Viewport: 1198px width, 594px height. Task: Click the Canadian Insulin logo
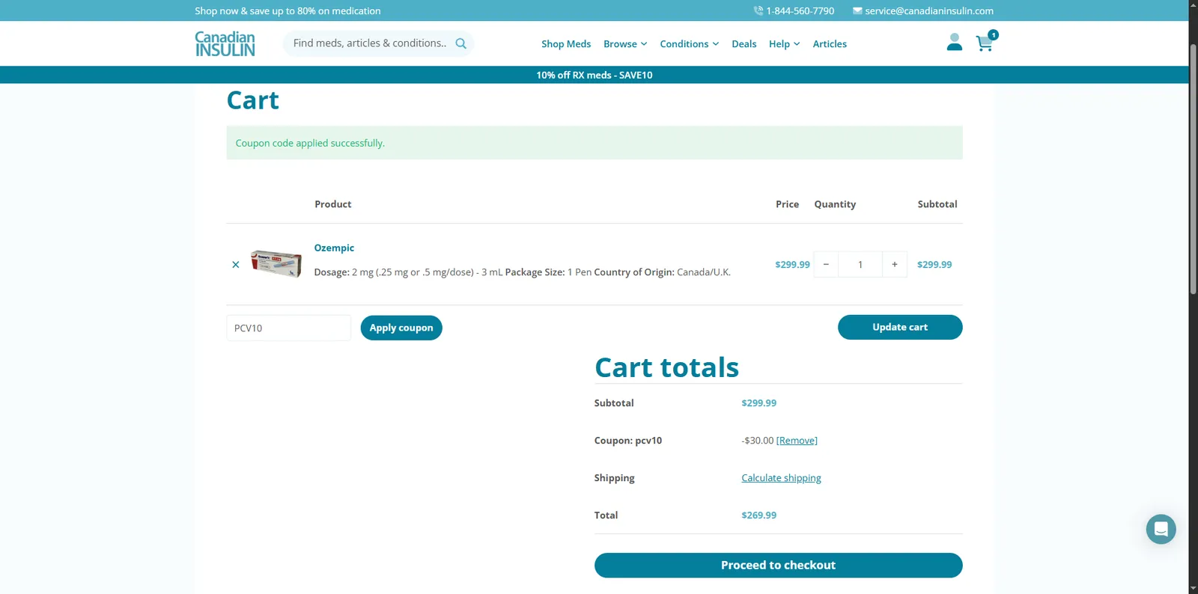(x=225, y=43)
